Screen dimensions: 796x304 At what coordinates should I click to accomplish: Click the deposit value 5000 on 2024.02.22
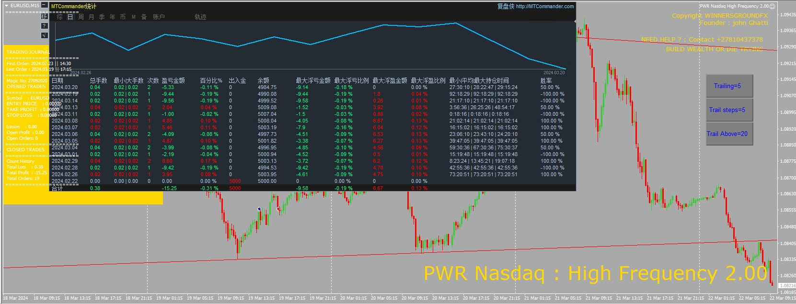click(x=235, y=181)
